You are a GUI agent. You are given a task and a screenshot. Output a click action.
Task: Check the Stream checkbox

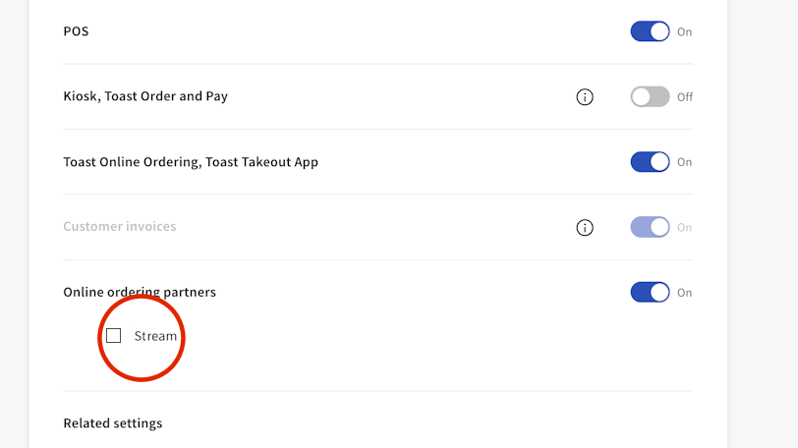click(x=114, y=336)
